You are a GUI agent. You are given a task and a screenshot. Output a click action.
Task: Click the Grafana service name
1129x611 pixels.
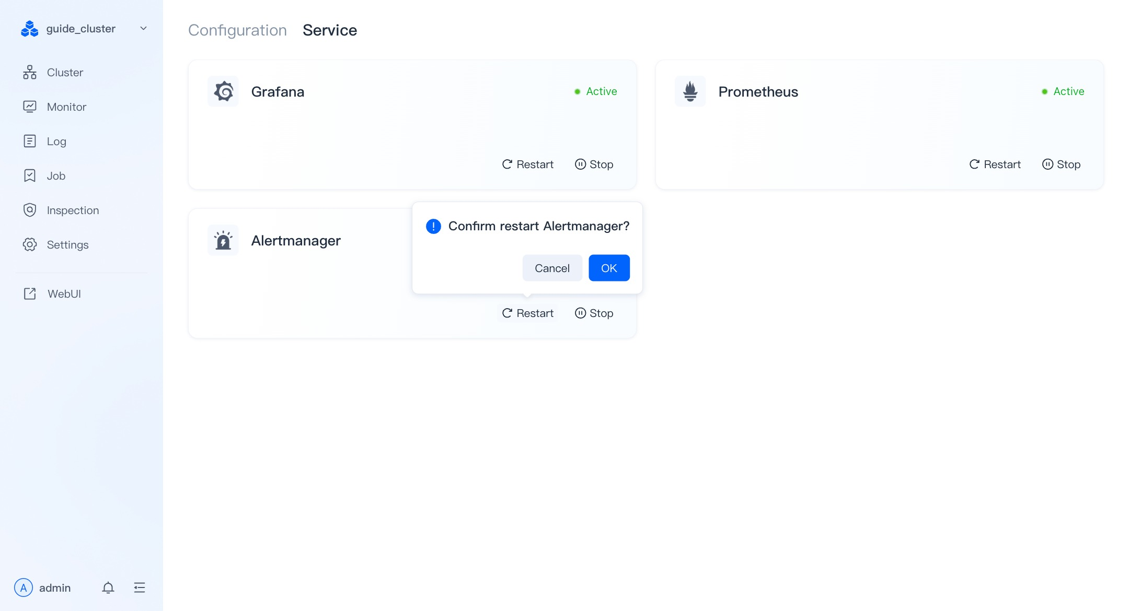coord(278,92)
